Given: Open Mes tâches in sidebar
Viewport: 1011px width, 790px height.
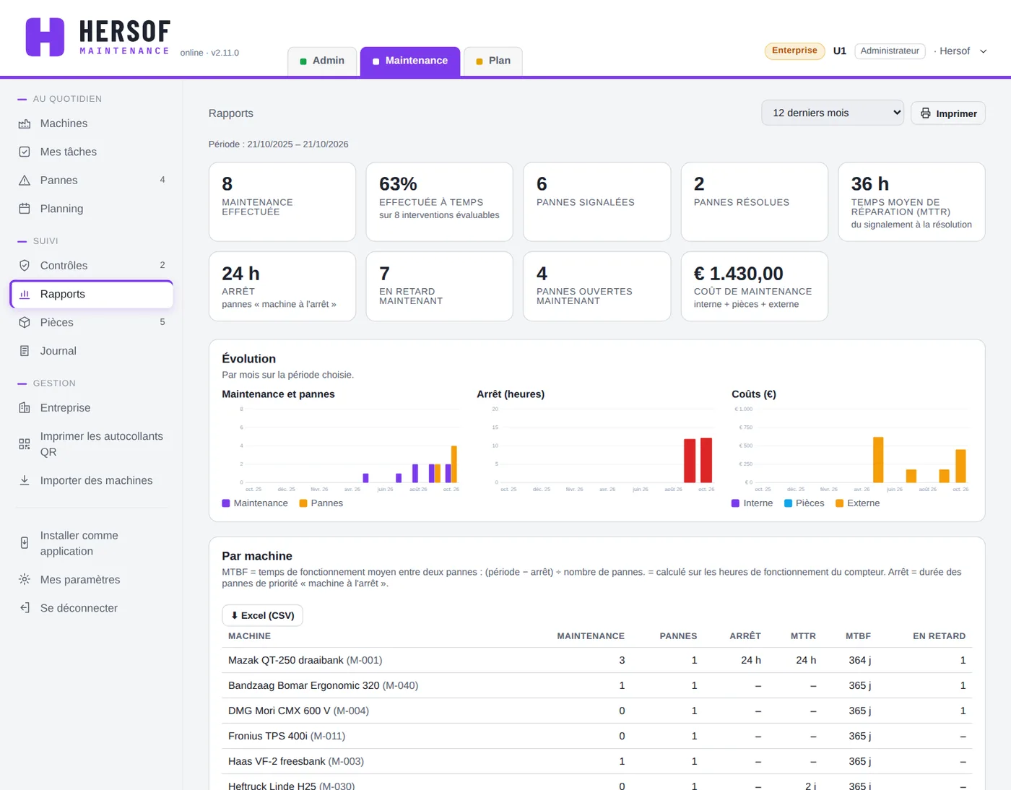Looking at the screenshot, I should 92,152.
